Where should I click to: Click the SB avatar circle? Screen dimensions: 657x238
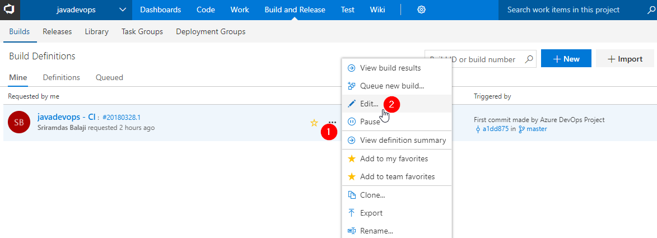[x=19, y=122]
